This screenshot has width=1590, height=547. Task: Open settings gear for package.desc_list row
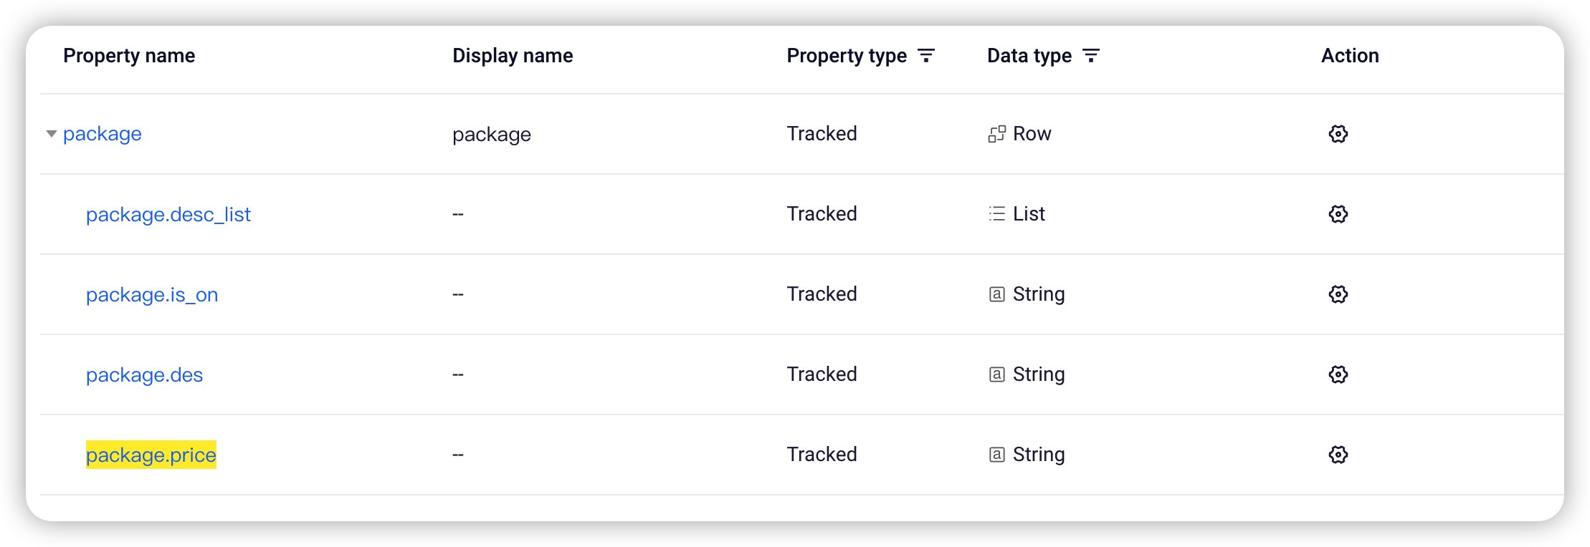[1338, 214]
